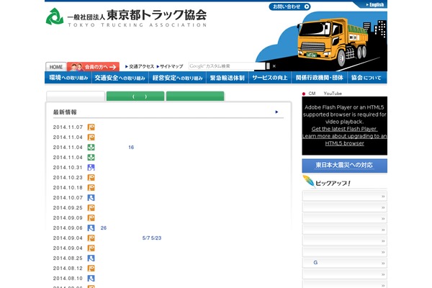Select the green tab with parentheses
The width and height of the screenshot is (432, 288).
pos(135,96)
